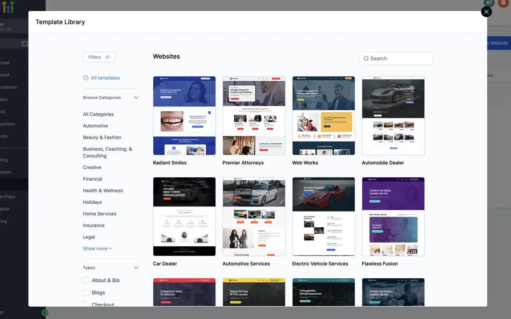Select the All Categories filter
The height and width of the screenshot is (319, 511).
click(x=98, y=114)
